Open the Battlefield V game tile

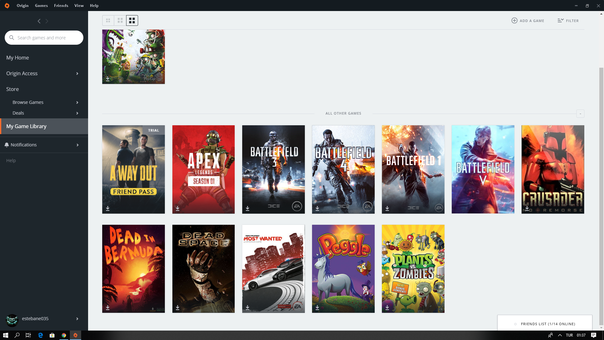tap(483, 169)
